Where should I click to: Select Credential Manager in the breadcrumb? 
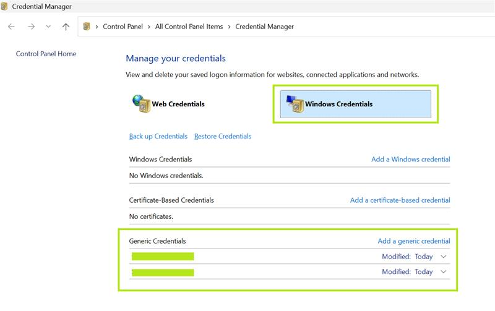point(265,27)
